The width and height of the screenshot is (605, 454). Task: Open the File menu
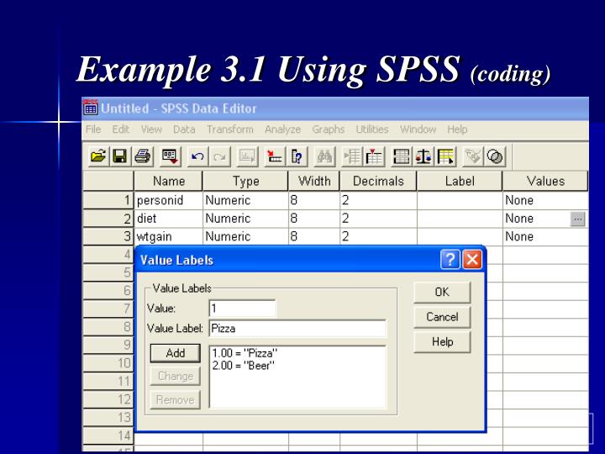coord(93,129)
